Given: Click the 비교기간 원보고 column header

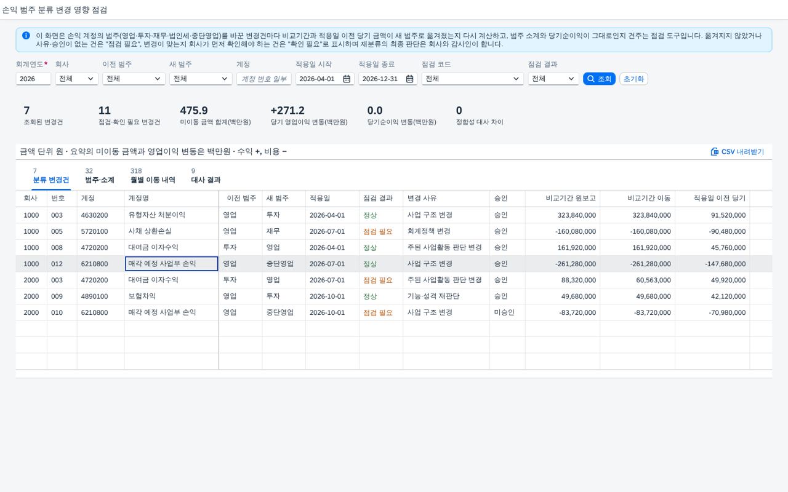Looking at the screenshot, I should click(563, 199).
